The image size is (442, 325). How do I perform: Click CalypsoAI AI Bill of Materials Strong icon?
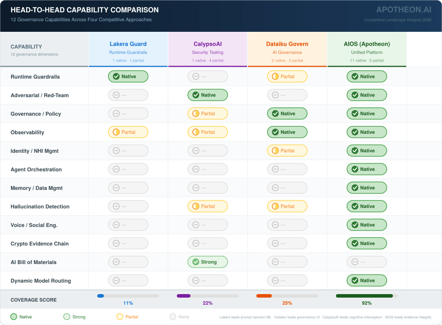pyautogui.click(x=196, y=262)
